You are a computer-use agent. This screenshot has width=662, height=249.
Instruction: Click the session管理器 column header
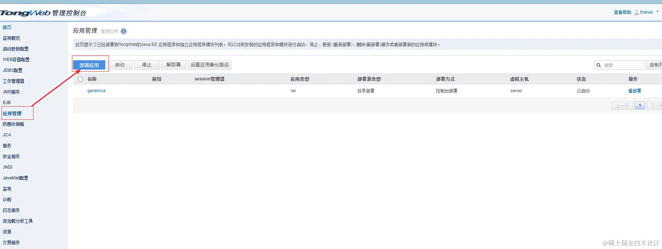[x=210, y=79]
